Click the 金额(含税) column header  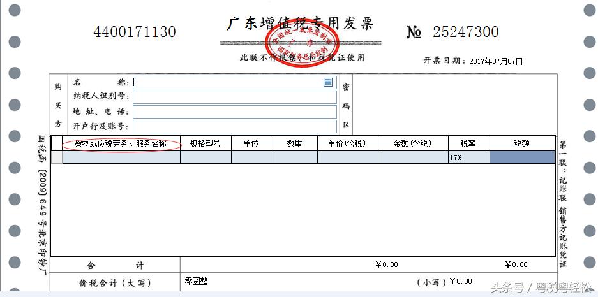[413, 143]
